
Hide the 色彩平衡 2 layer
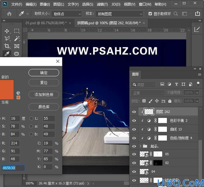tap(134, 120)
